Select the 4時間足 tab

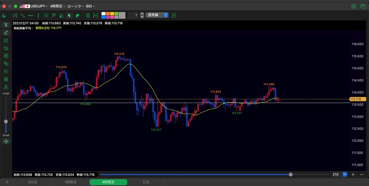tap(108, 182)
